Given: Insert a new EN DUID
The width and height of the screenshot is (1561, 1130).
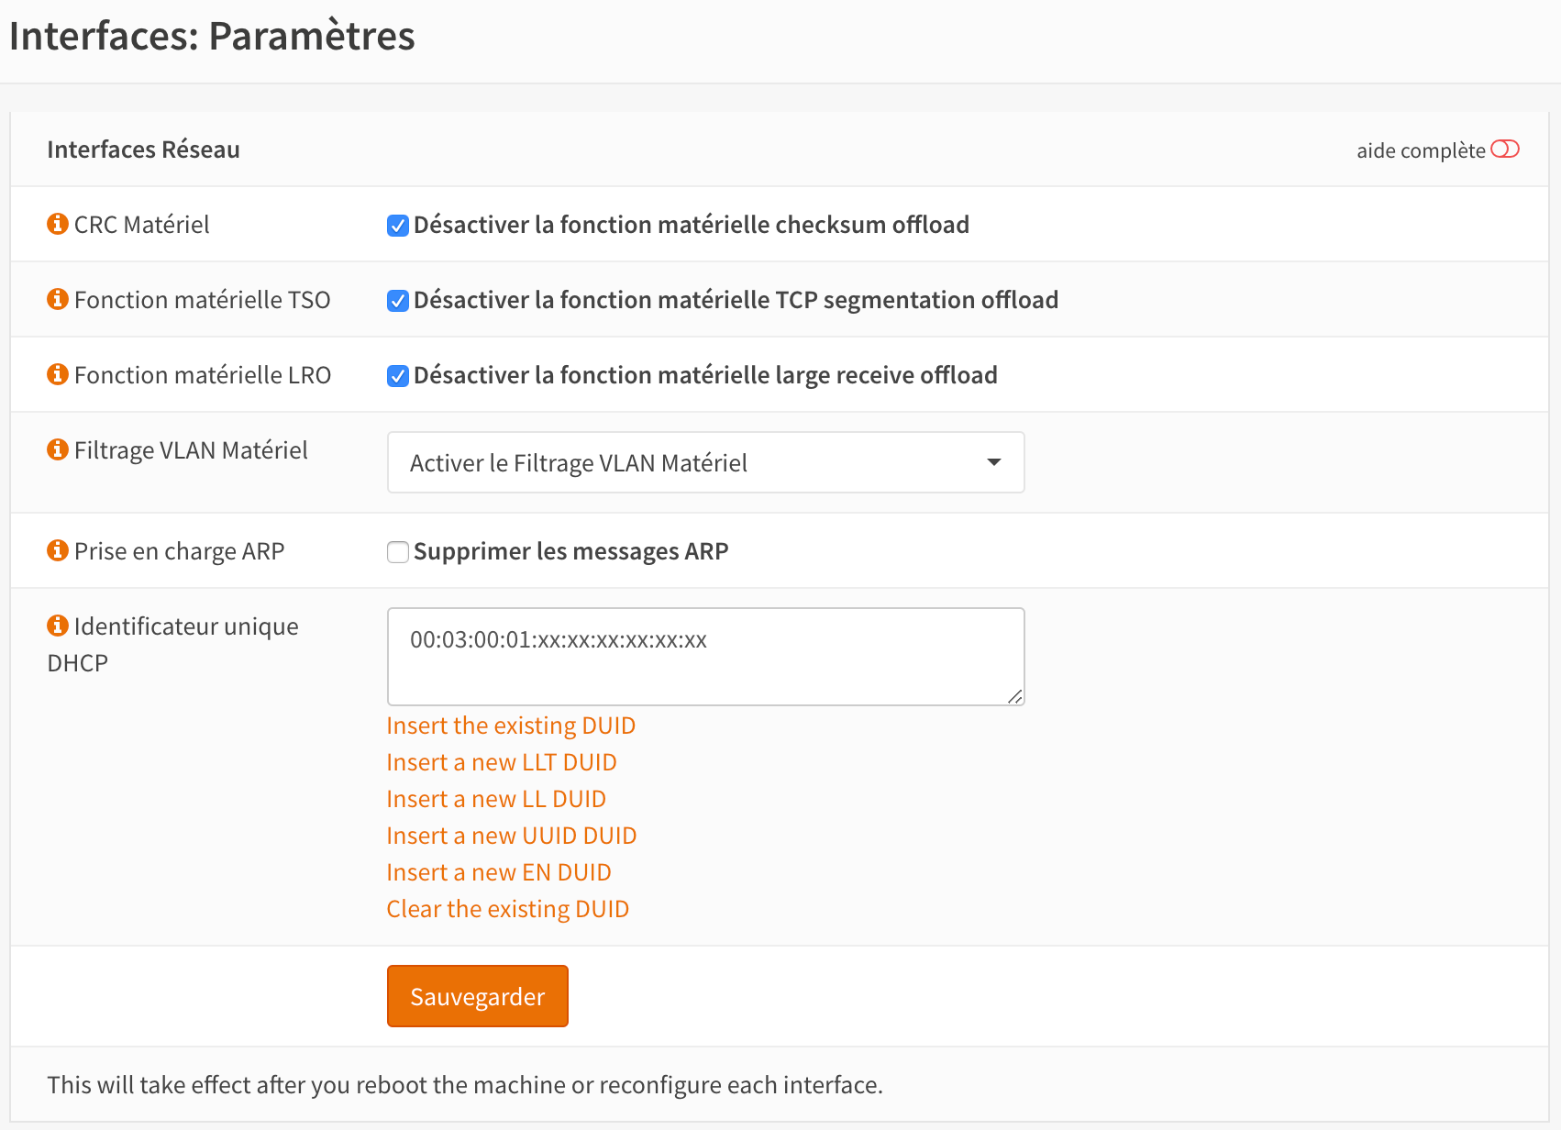Looking at the screenshot, I should click(x=499, y=872).
